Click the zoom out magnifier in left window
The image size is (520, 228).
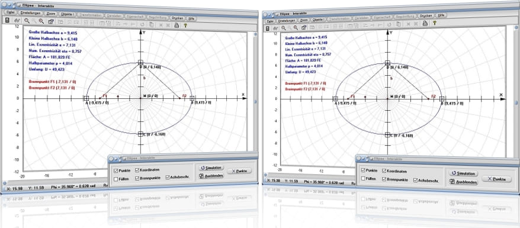tap(27, 21)
